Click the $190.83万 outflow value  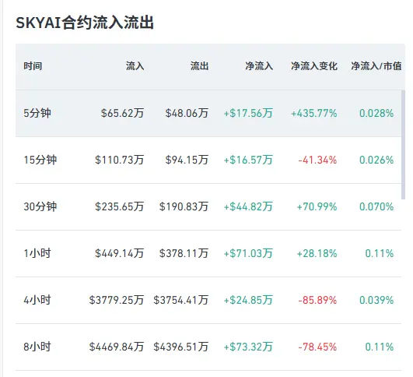coord(184,206)
